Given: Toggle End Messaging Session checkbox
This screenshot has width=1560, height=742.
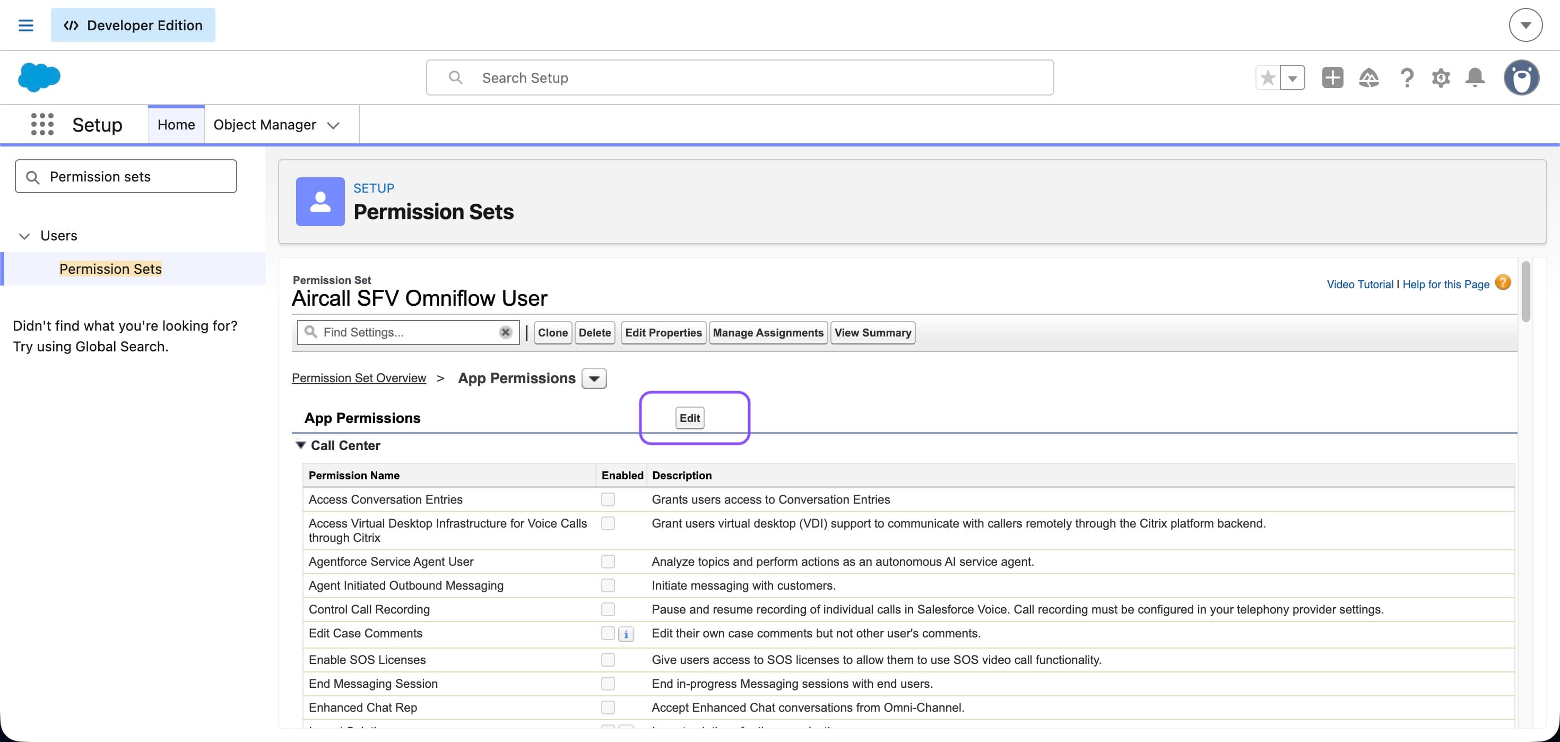Looking at the screenshot, I should point(608,683).
